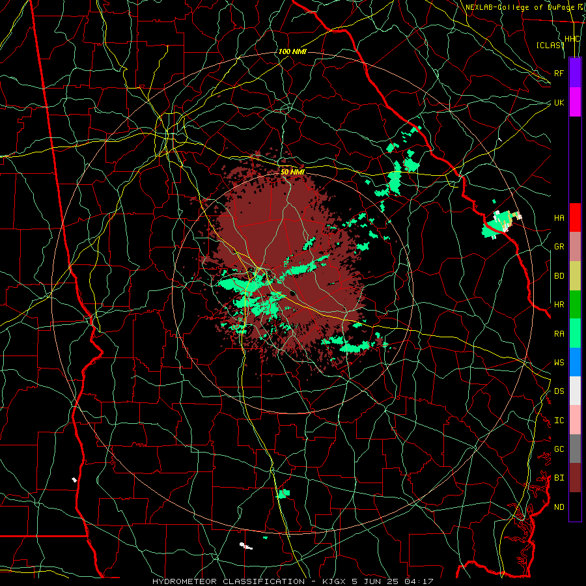Click the gray GC legend color swatch

575,449
